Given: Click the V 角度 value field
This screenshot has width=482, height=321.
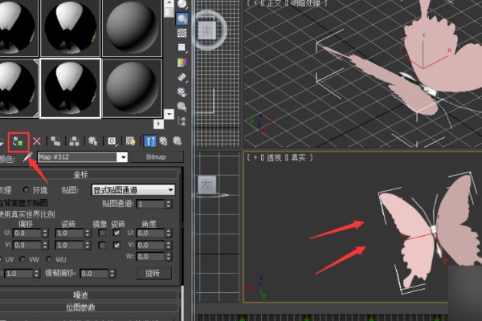Looking at the screenshot, I should point(151,245).
